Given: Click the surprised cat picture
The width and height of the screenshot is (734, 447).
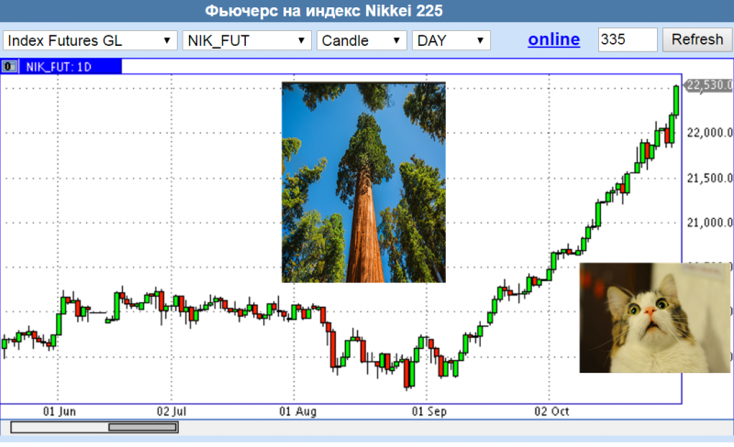Looking at the screenshot, I should click(654, 317).
